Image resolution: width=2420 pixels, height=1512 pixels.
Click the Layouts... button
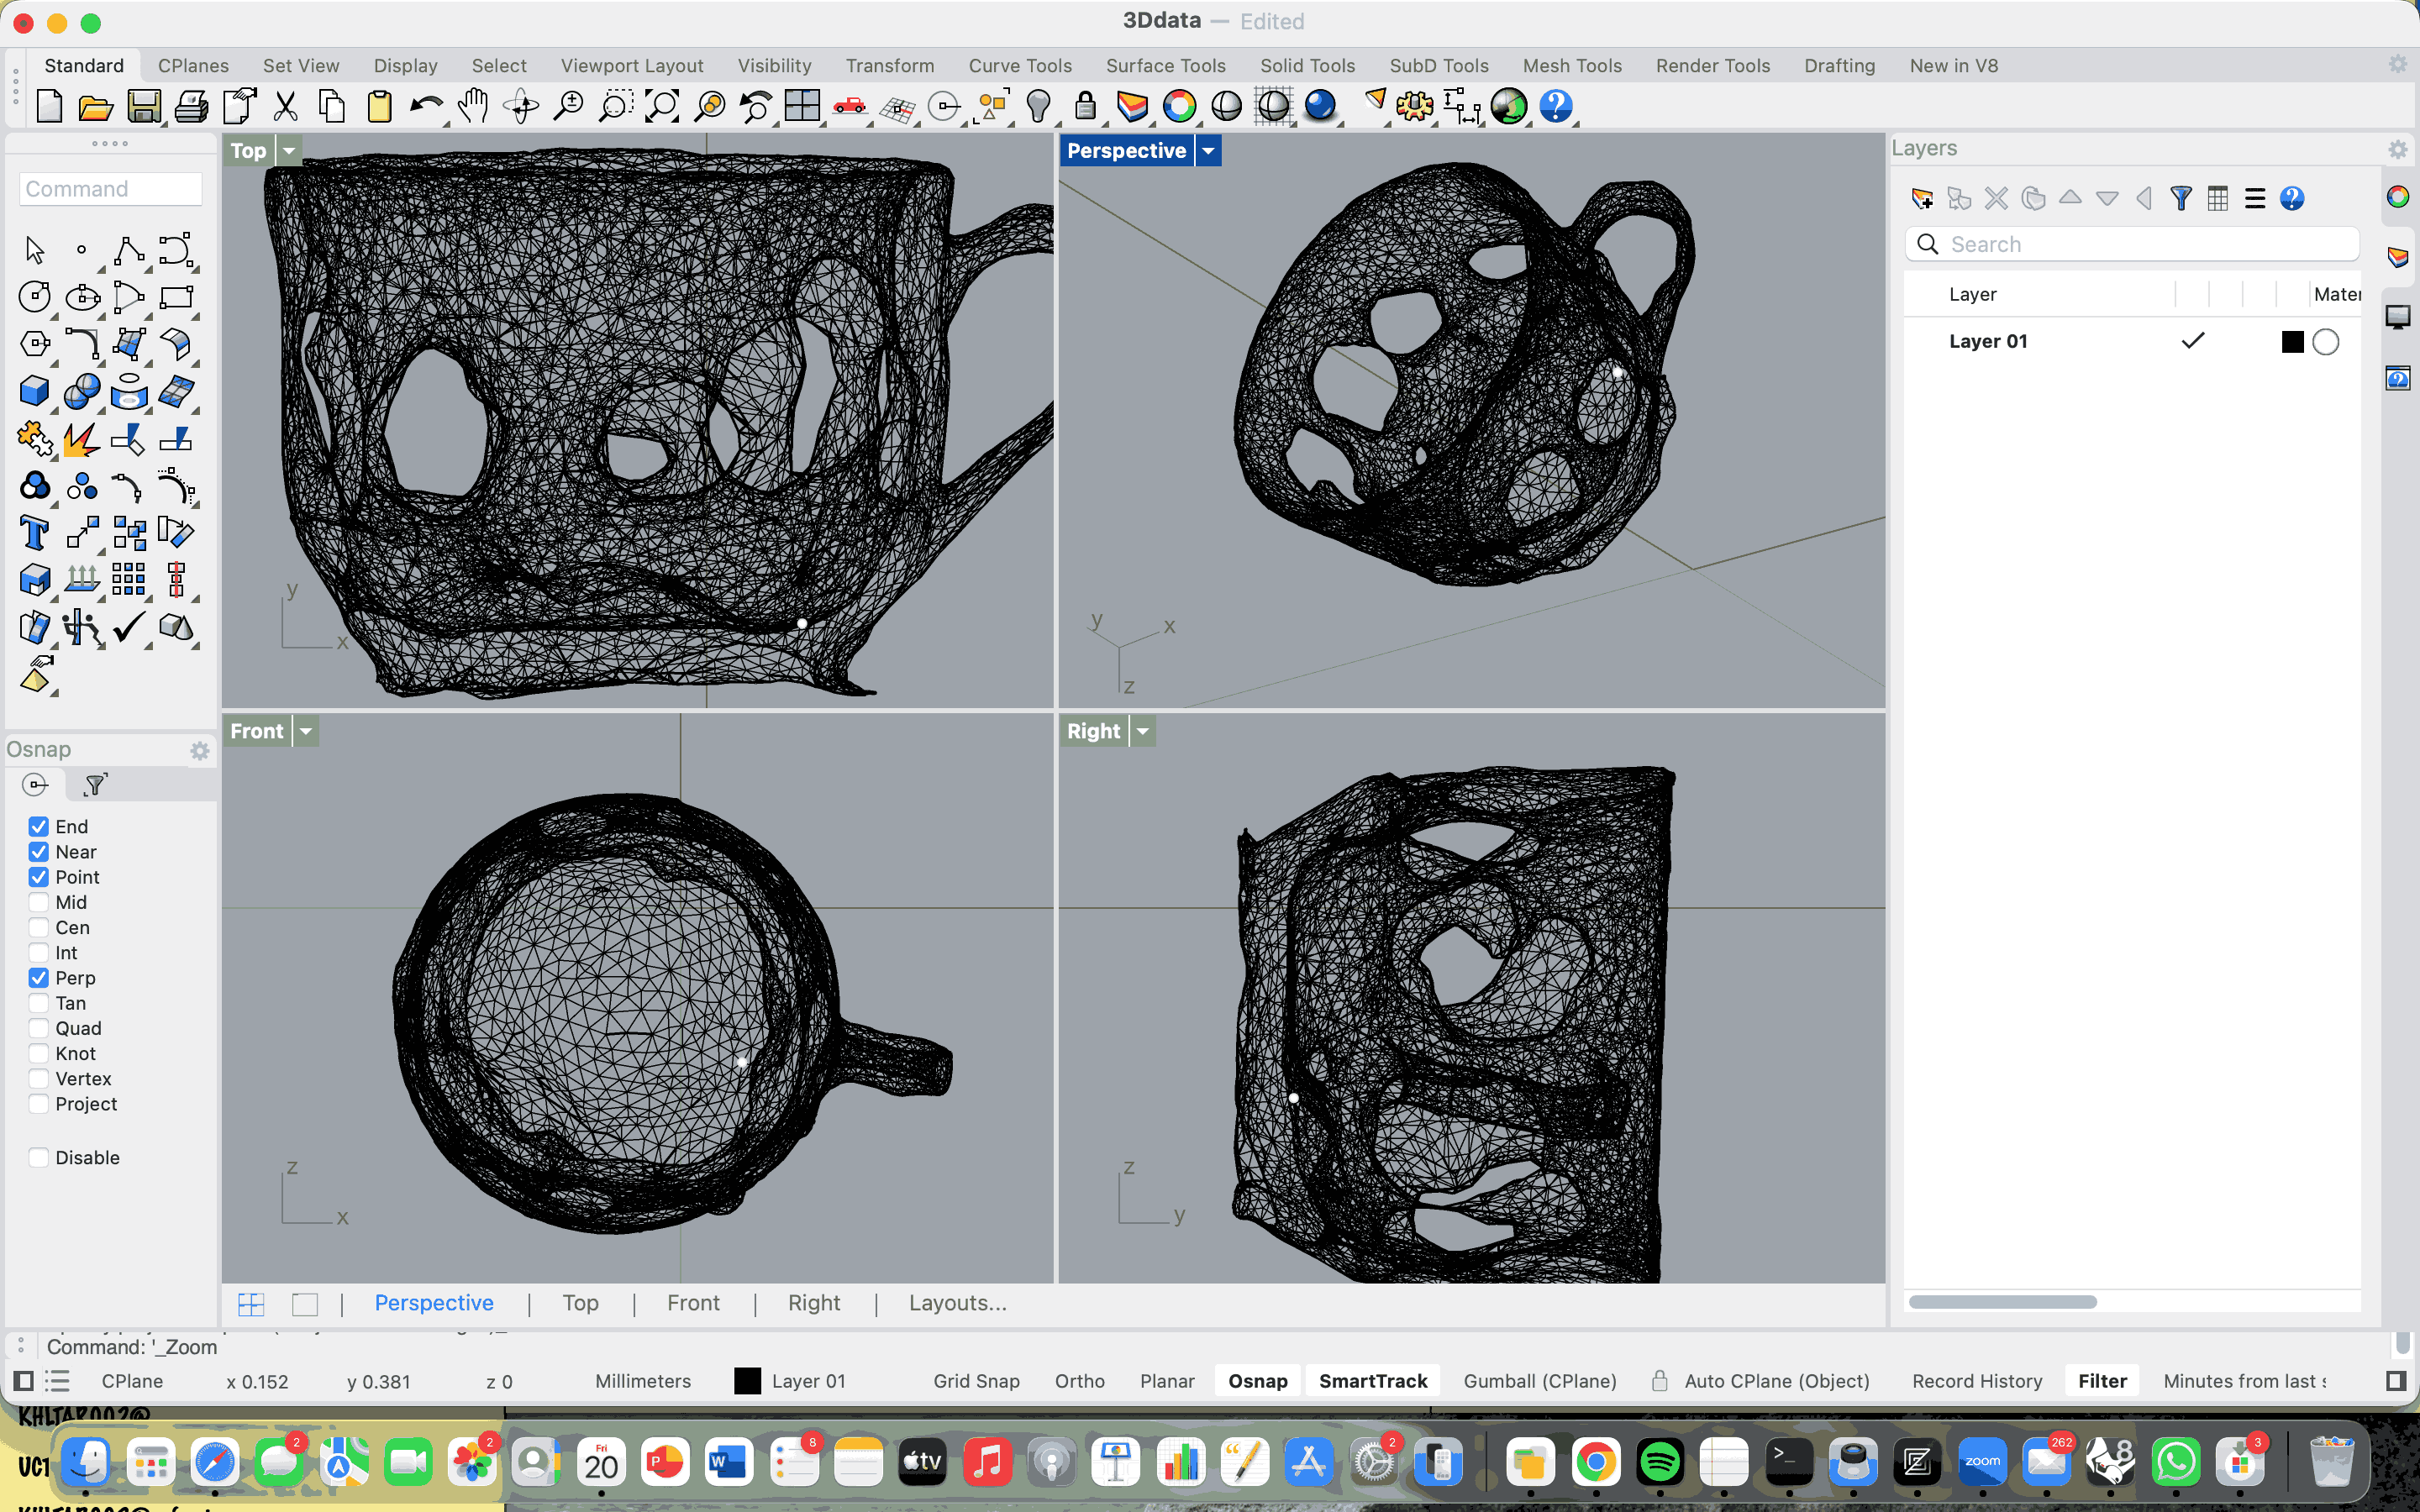[x=957, y=1303]
